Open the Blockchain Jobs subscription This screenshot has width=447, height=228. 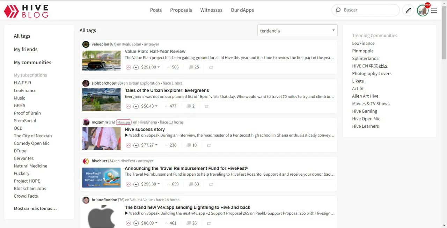coord(30,189)
